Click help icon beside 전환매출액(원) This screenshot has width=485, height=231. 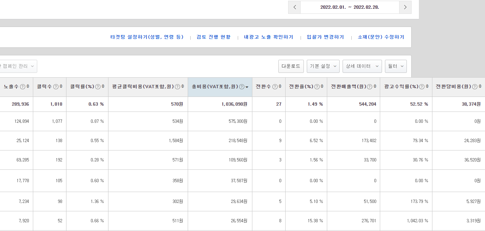coord(370,87)
